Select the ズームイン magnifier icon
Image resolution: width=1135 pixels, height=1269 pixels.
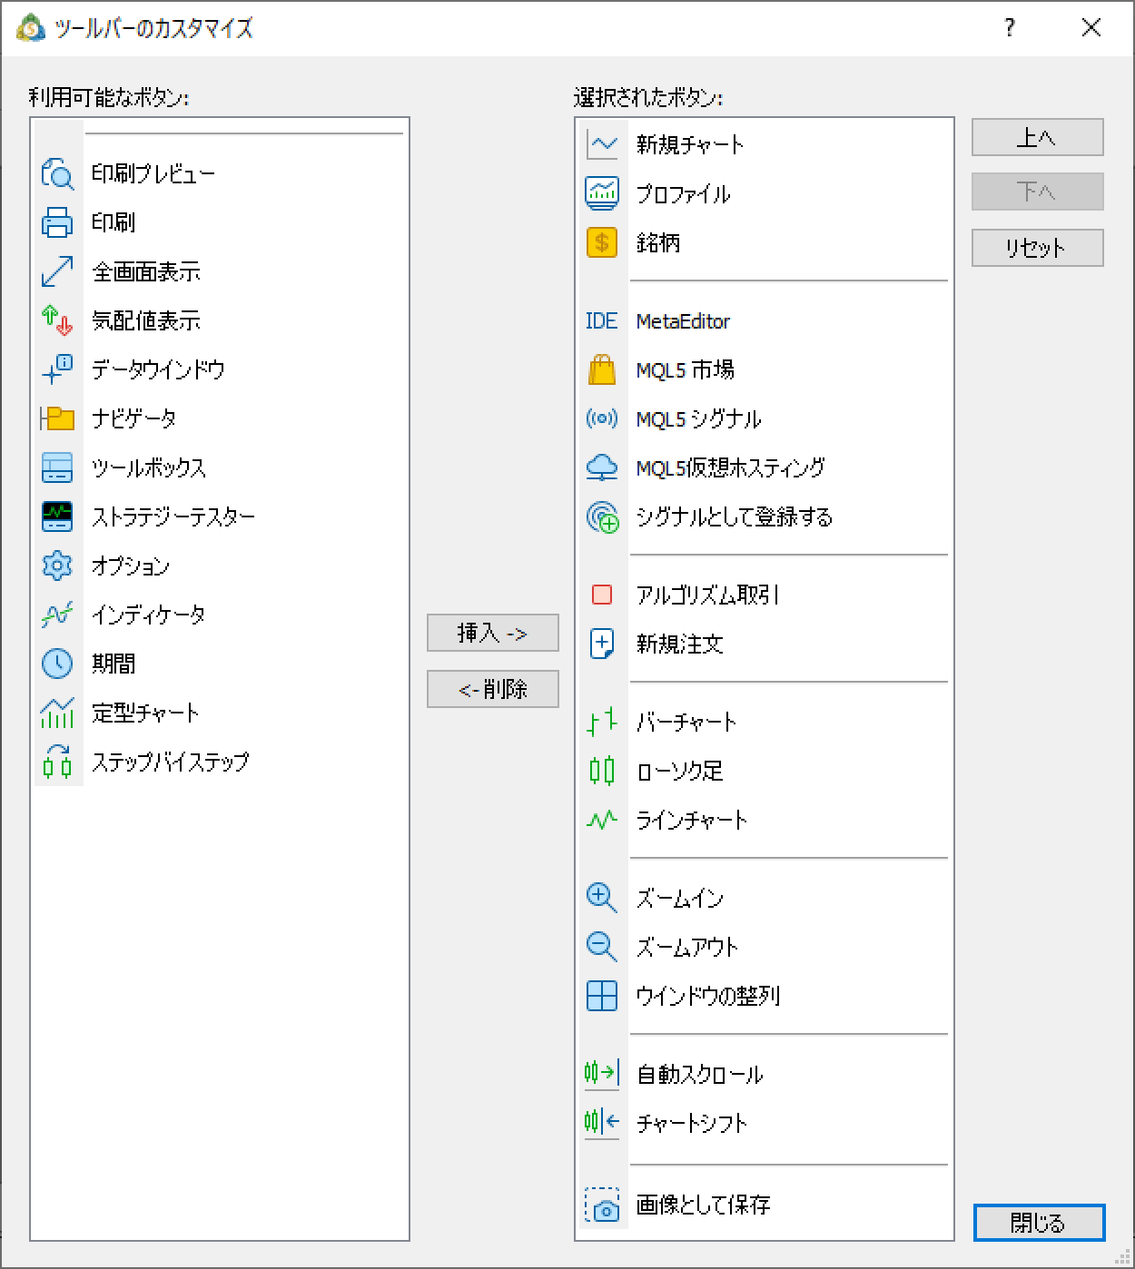click(602, 898)
